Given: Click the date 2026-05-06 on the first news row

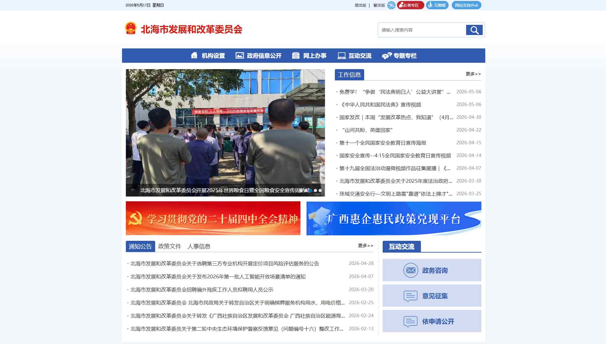Looking at the screenshot, I should (x=469, y=92).
